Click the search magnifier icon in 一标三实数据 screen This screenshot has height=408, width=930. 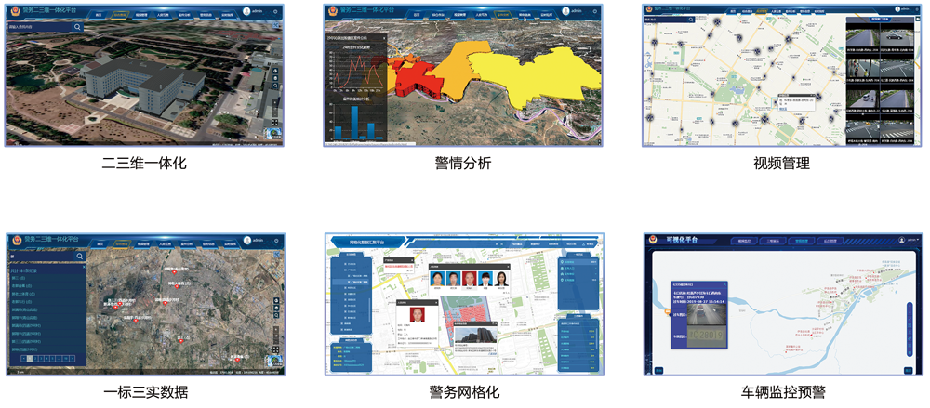point(80,256)
